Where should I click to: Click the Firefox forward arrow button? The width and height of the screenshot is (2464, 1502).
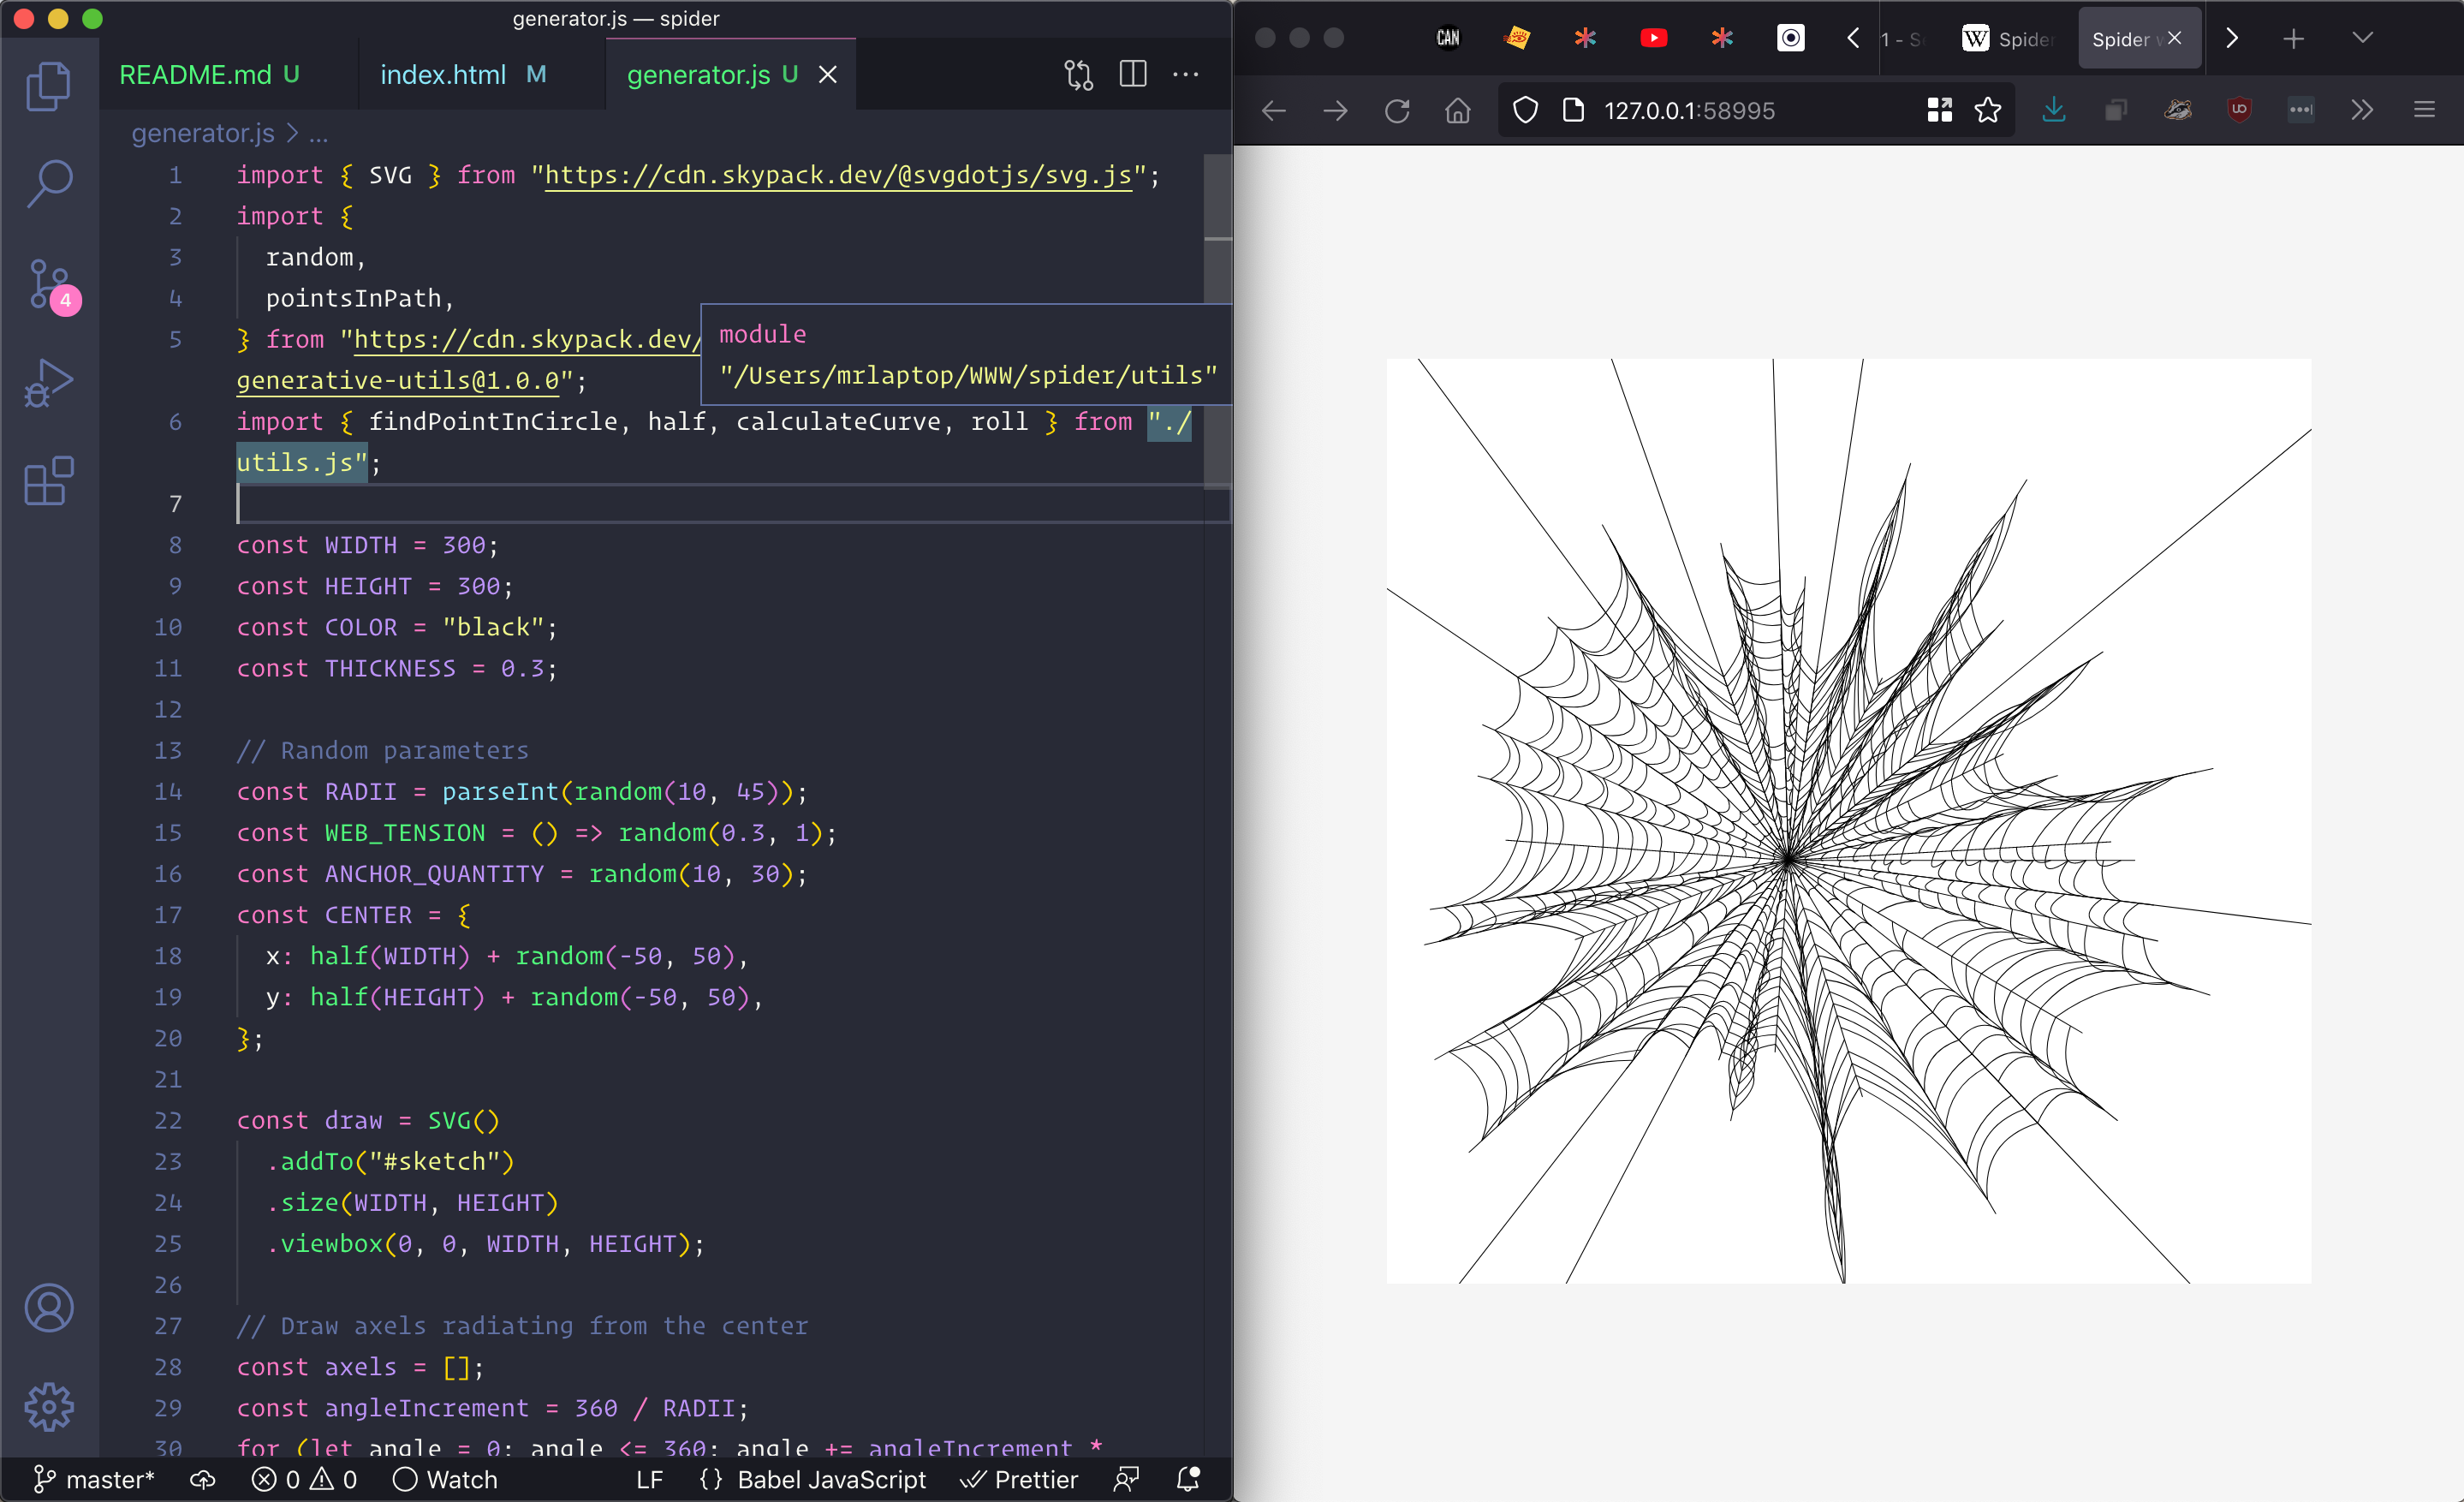(1335, 110)
